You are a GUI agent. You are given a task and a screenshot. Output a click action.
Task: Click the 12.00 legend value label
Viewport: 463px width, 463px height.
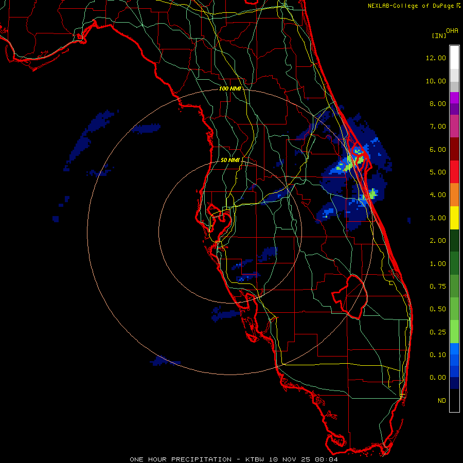point(436,58)
